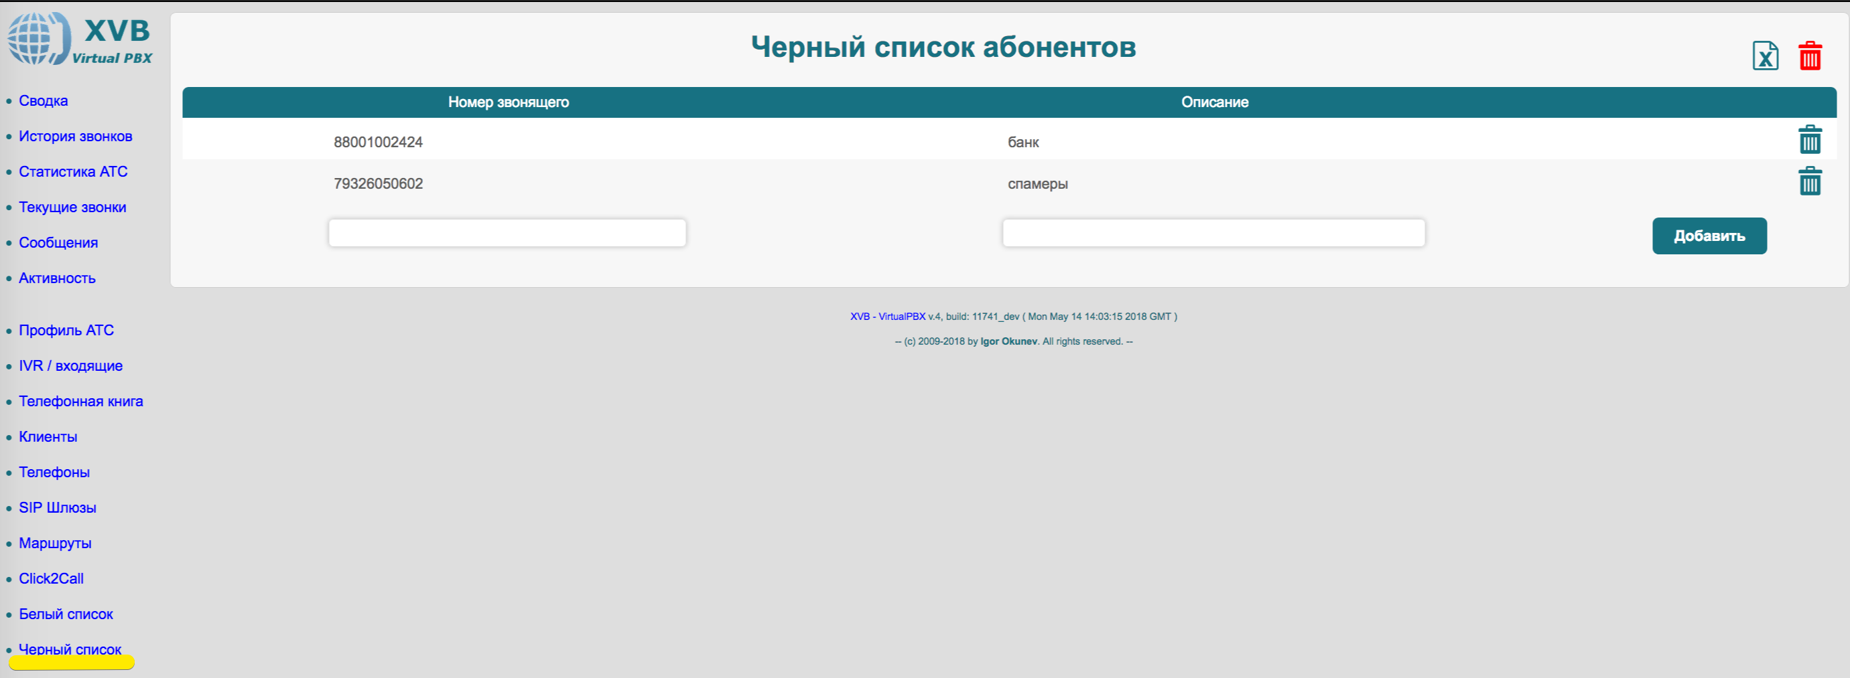This screenshot has height=678, width=1850.
Task: Open Статистика АТС page
Action: pyautogui.click(x=73, y=172)
